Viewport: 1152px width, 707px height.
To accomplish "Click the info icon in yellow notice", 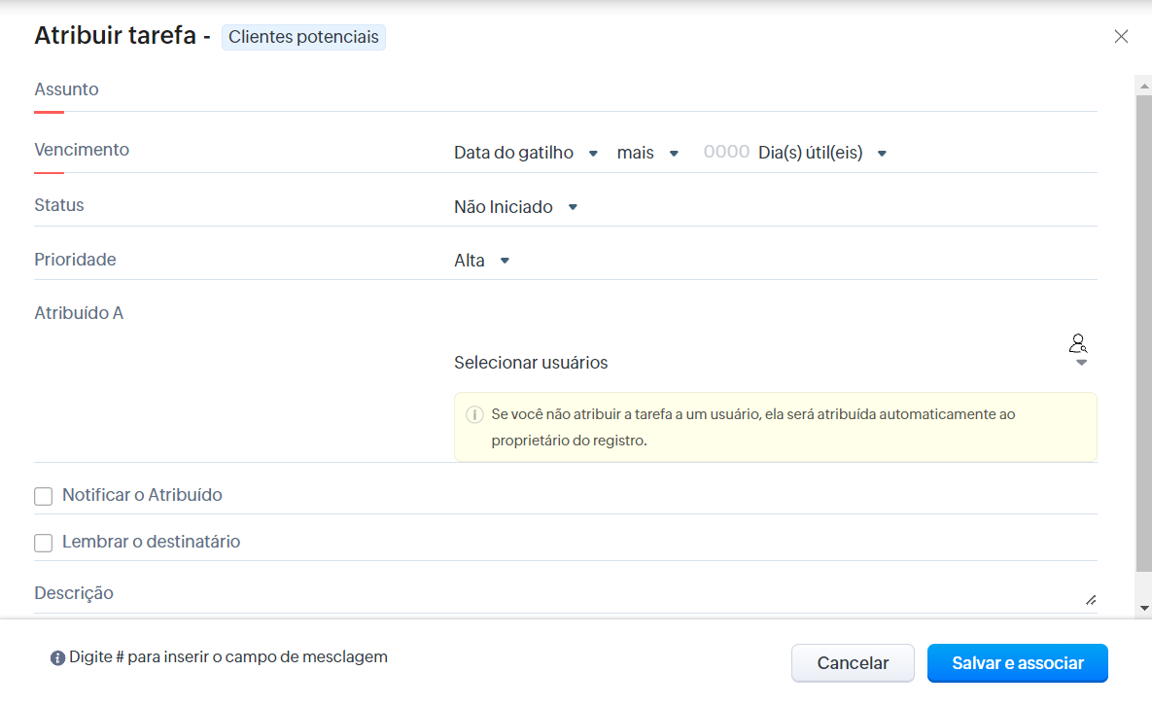I will click(x=474, y=414).
